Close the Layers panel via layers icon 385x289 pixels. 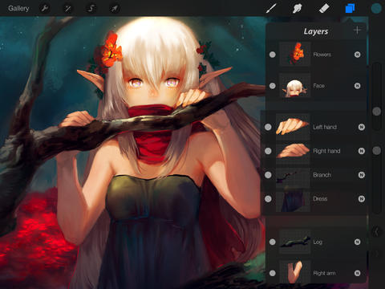[350, 9]
